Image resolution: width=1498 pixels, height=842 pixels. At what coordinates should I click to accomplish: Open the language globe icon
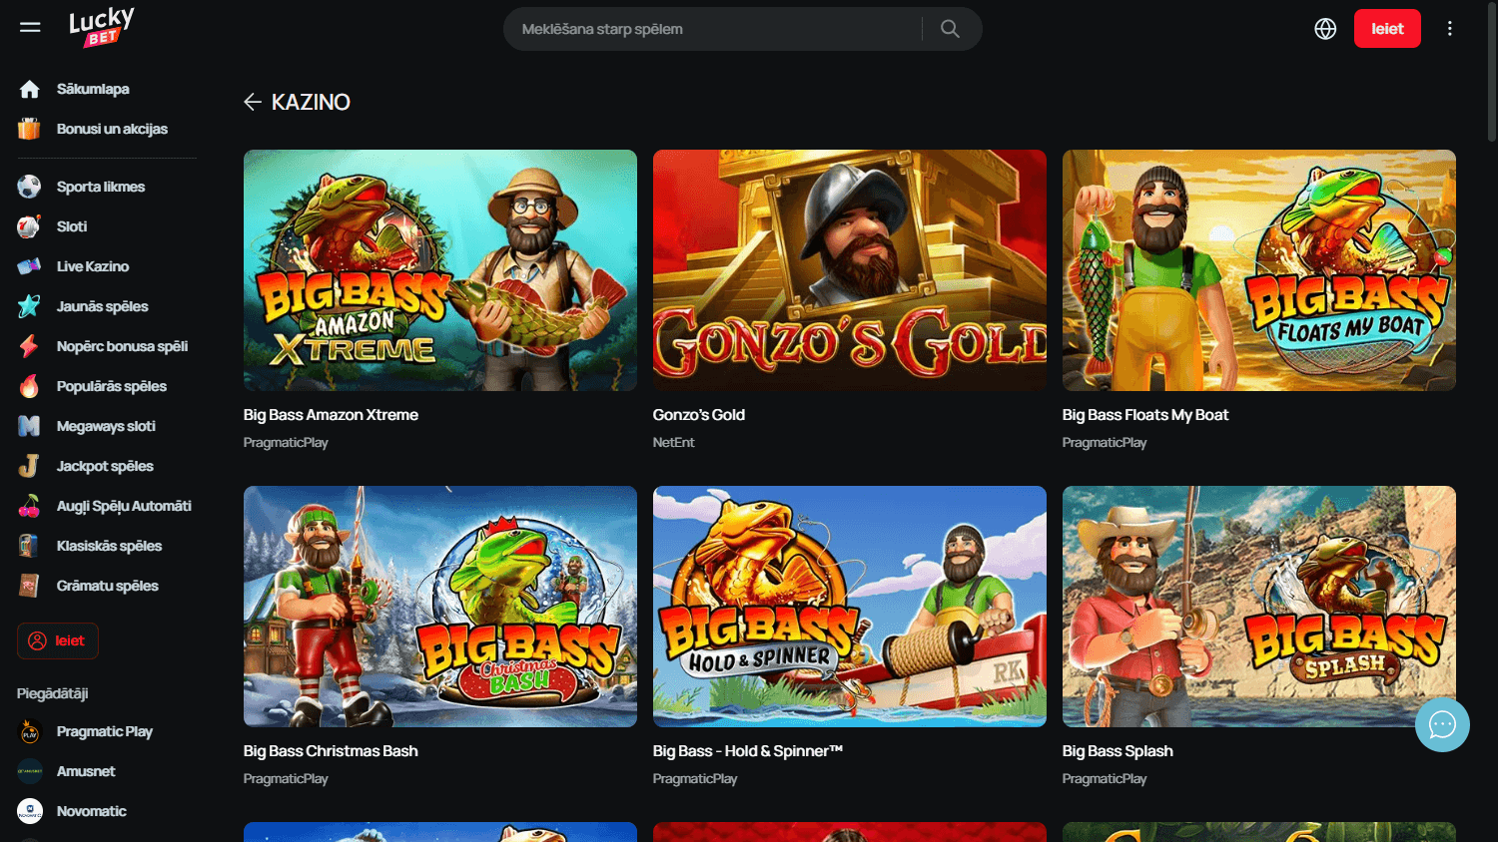(x=1325, y=29)
